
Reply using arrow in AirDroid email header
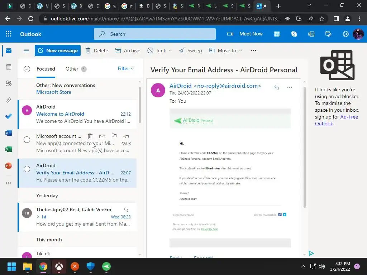(x=276, y=88)
